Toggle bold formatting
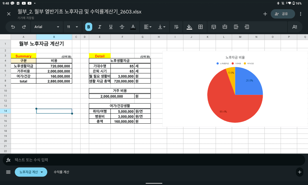This screenshot has height=185, width=308. tap(88, 27)
